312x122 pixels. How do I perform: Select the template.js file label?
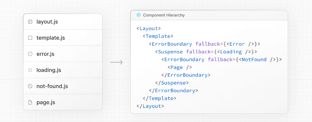tap(51, 38)
